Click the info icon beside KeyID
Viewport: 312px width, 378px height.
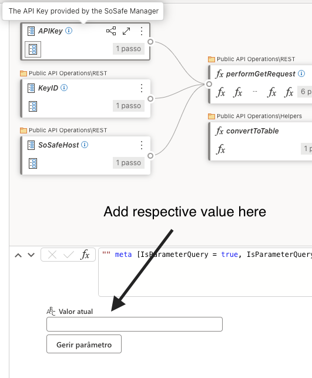[64, 88]
